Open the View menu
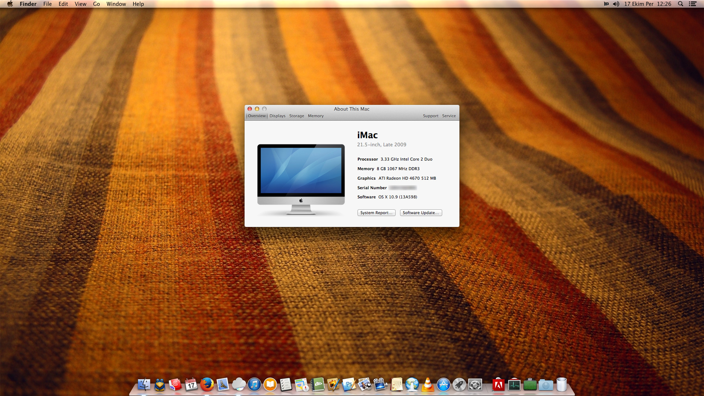Screen dimensions: 704x396 [x=81, y=4]
